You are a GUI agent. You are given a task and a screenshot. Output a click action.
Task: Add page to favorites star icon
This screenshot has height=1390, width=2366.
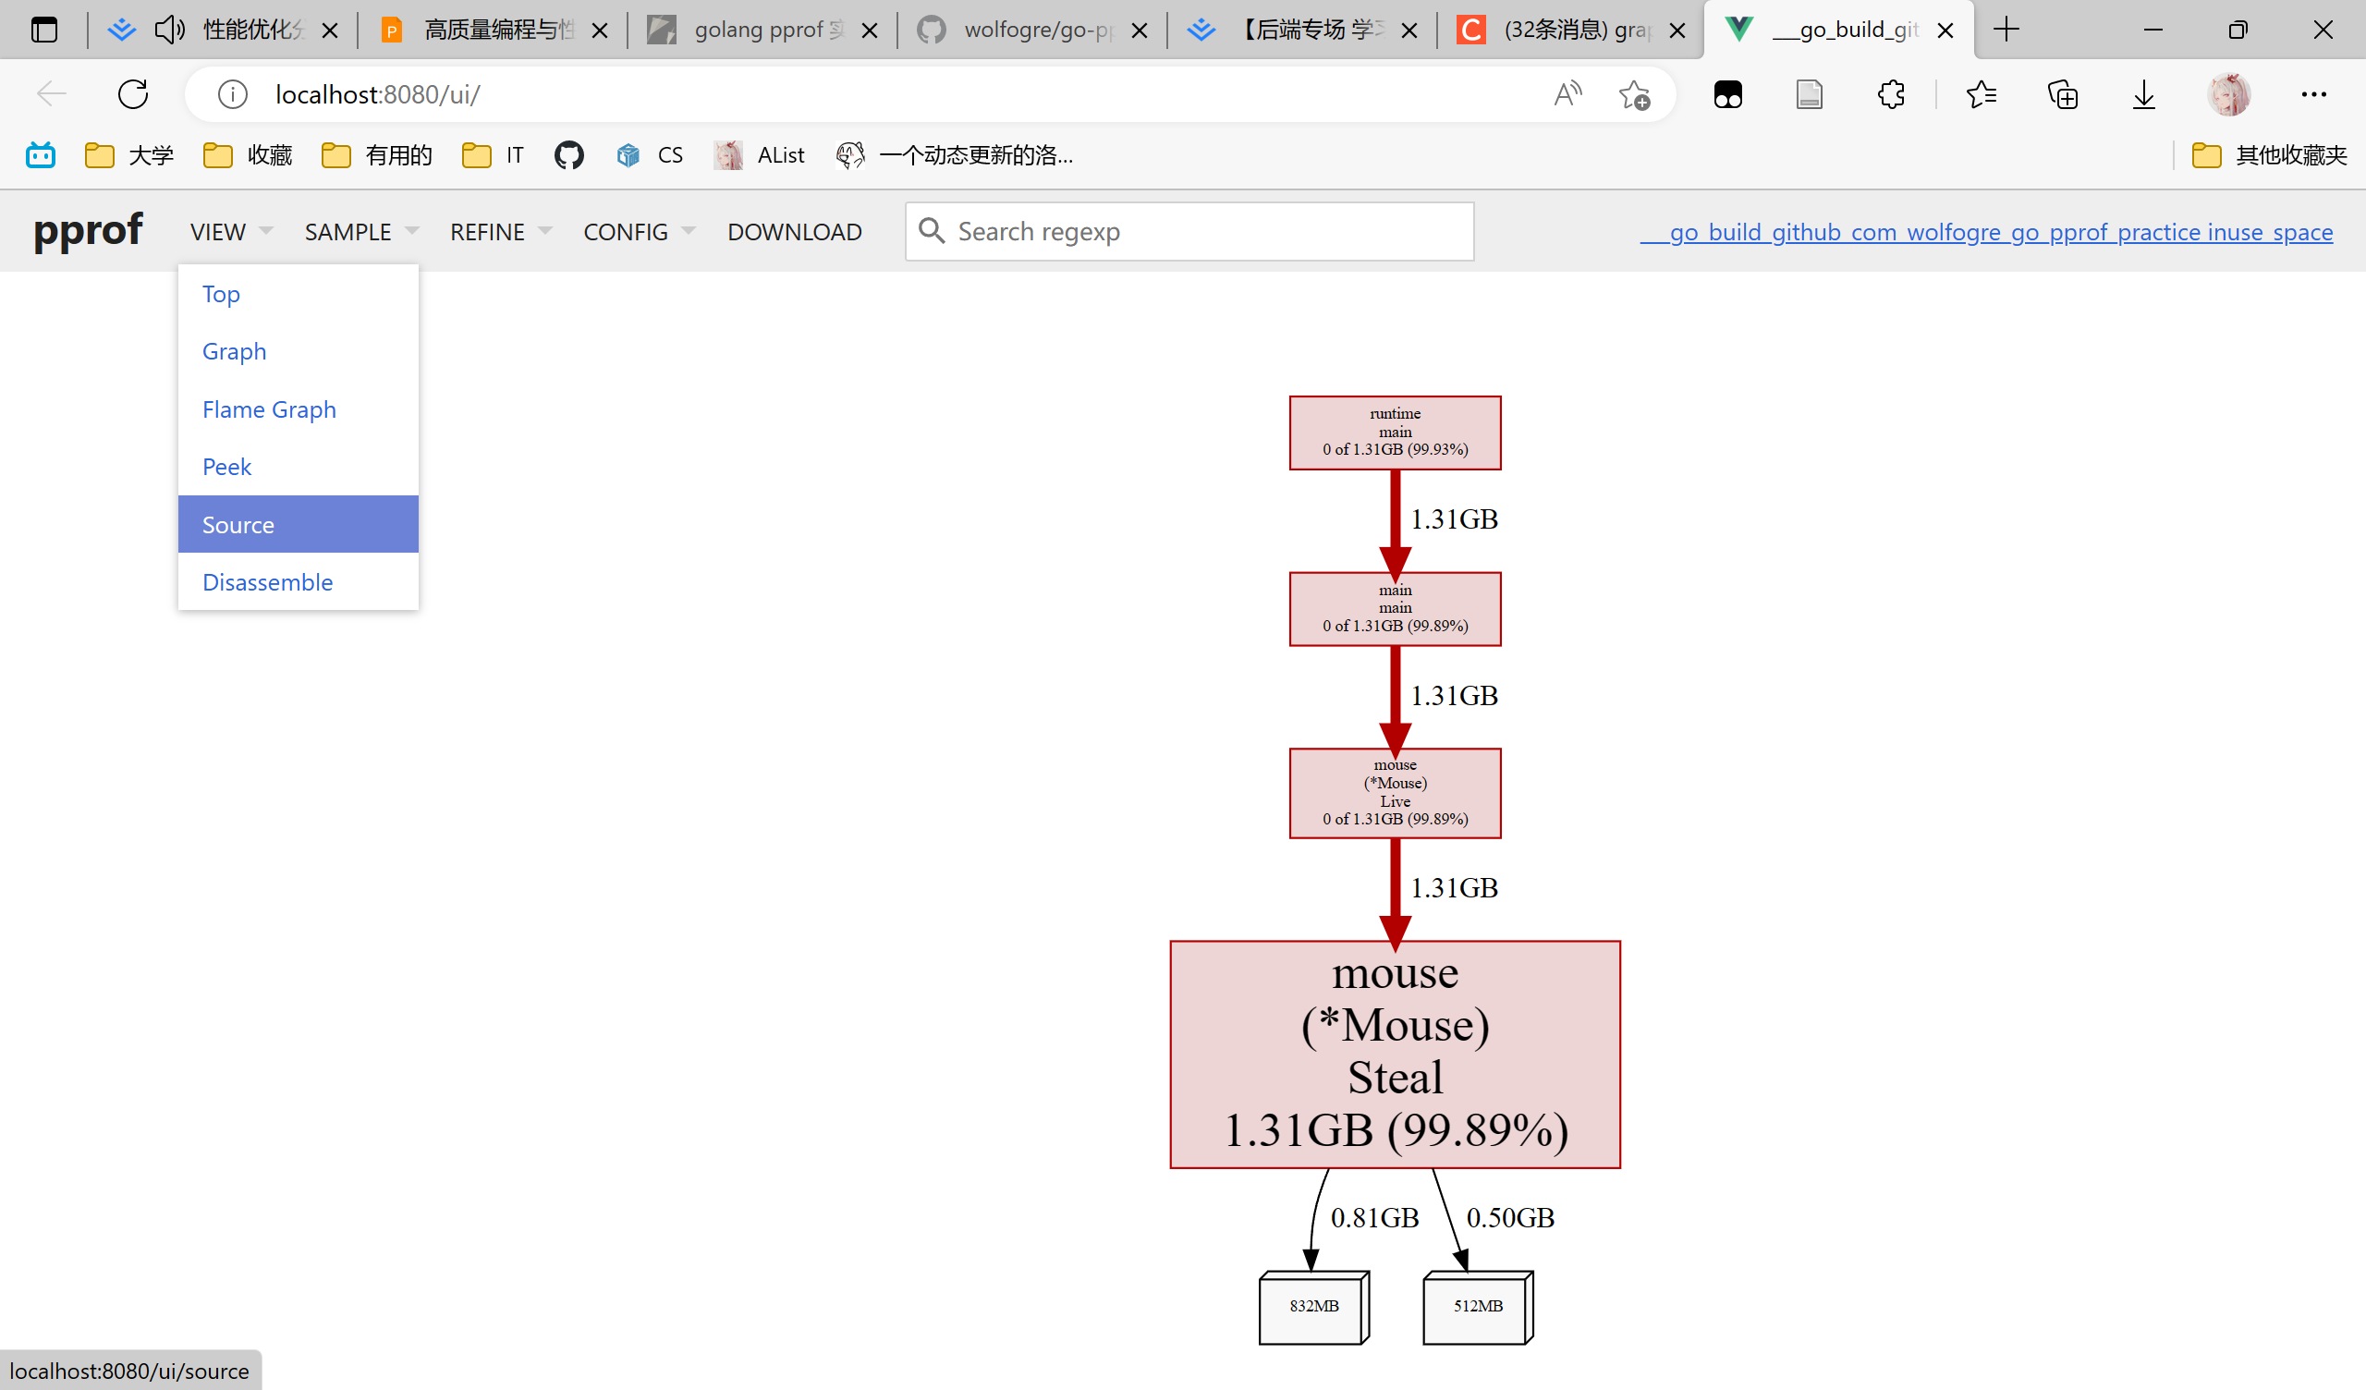click(1634, 94)
